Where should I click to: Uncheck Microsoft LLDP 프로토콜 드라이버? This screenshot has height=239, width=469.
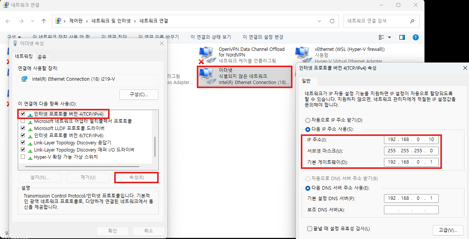(23, 128)
